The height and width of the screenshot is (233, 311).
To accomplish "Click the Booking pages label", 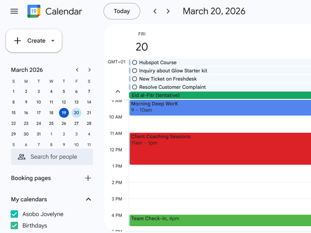I will (31, 178).
